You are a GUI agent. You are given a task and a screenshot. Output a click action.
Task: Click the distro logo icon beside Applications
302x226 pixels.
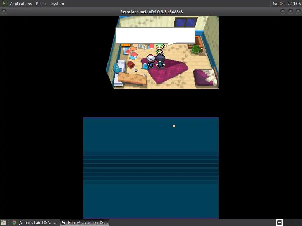click(x=5, y=4)
